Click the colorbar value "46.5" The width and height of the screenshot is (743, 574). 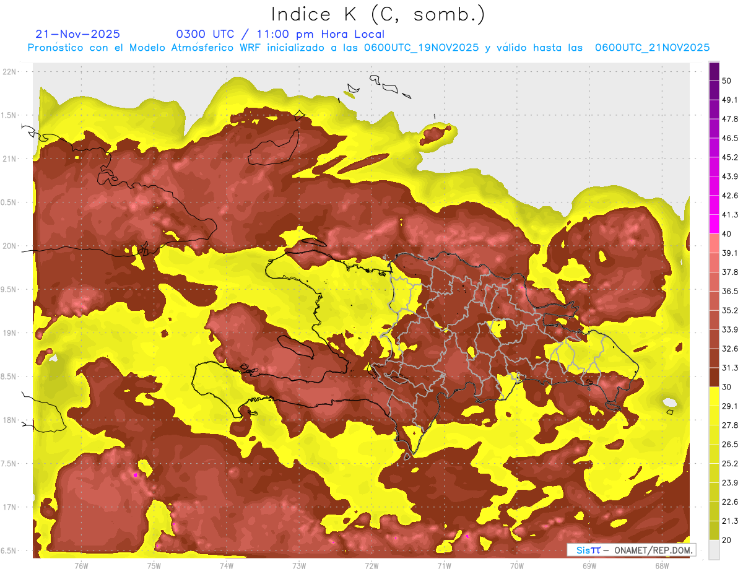tap(729, 138)
